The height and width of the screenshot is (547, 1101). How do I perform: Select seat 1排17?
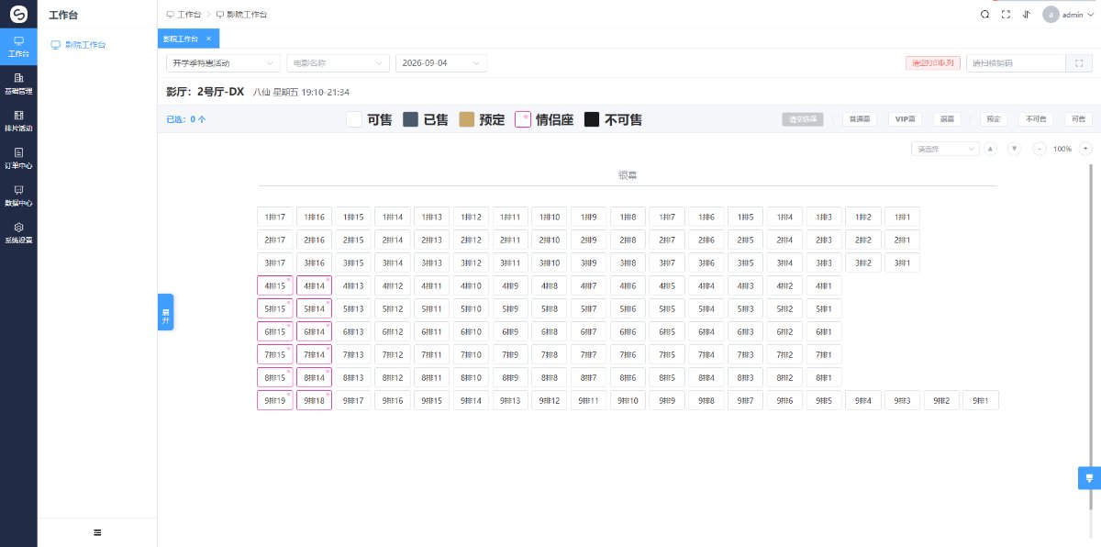tap(275, 218)
